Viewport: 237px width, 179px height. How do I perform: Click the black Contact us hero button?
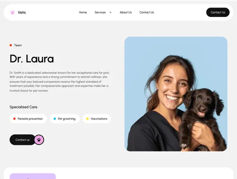coord(22,140)
